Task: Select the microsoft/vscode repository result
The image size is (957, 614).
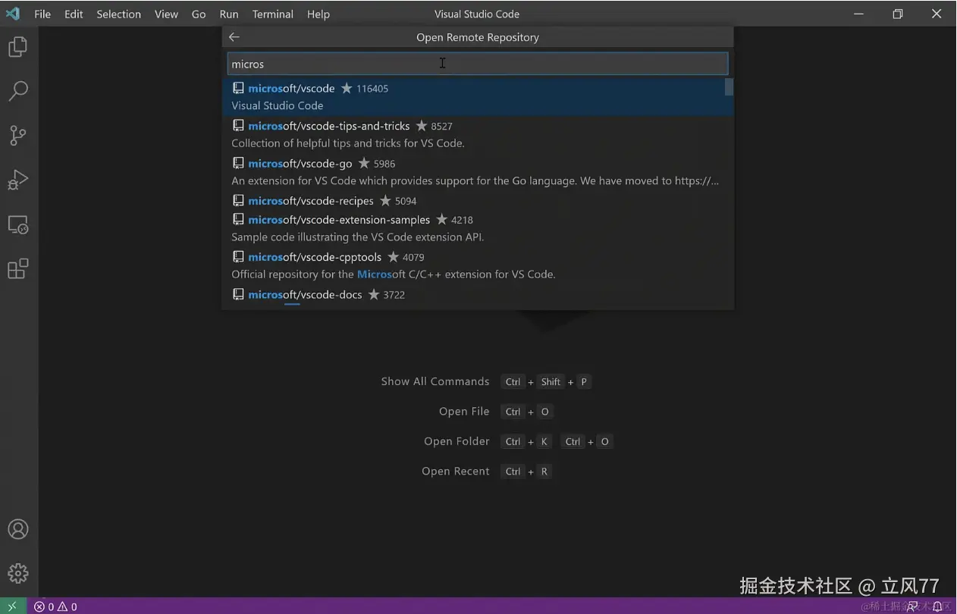Action: point(478,97)
